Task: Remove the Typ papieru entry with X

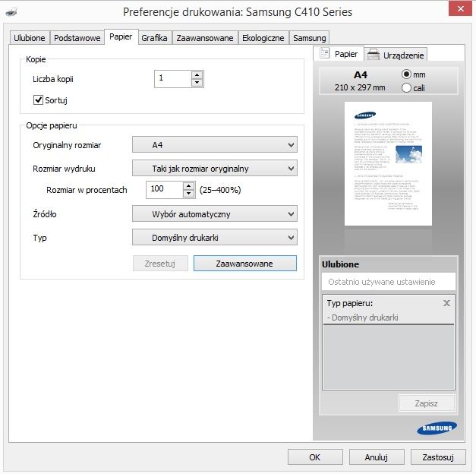Action: point(446,303)
